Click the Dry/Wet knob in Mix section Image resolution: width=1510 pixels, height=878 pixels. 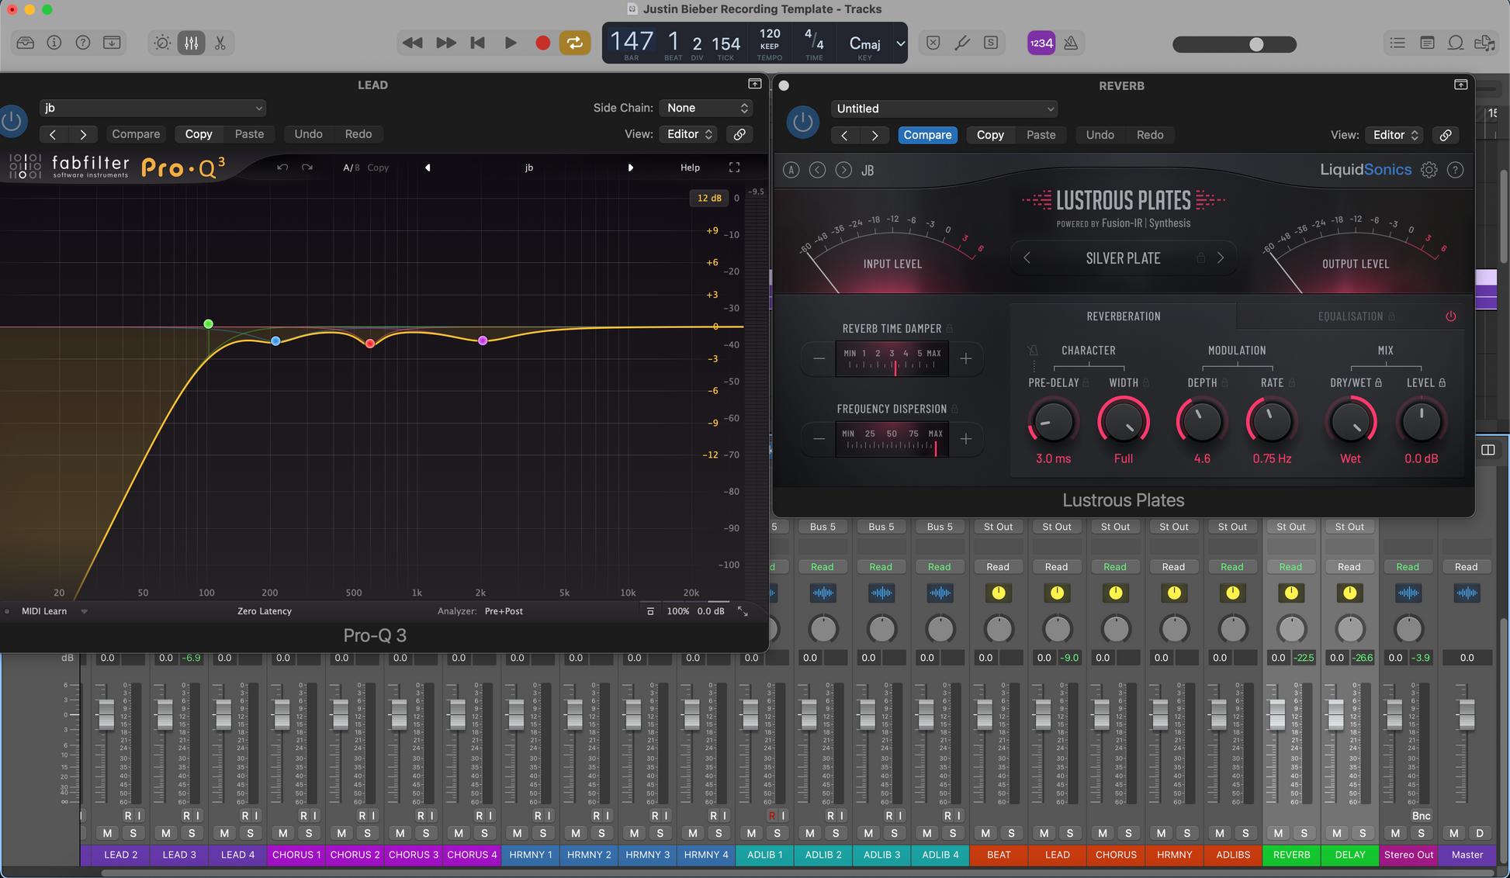click(x=1350, y=423)
